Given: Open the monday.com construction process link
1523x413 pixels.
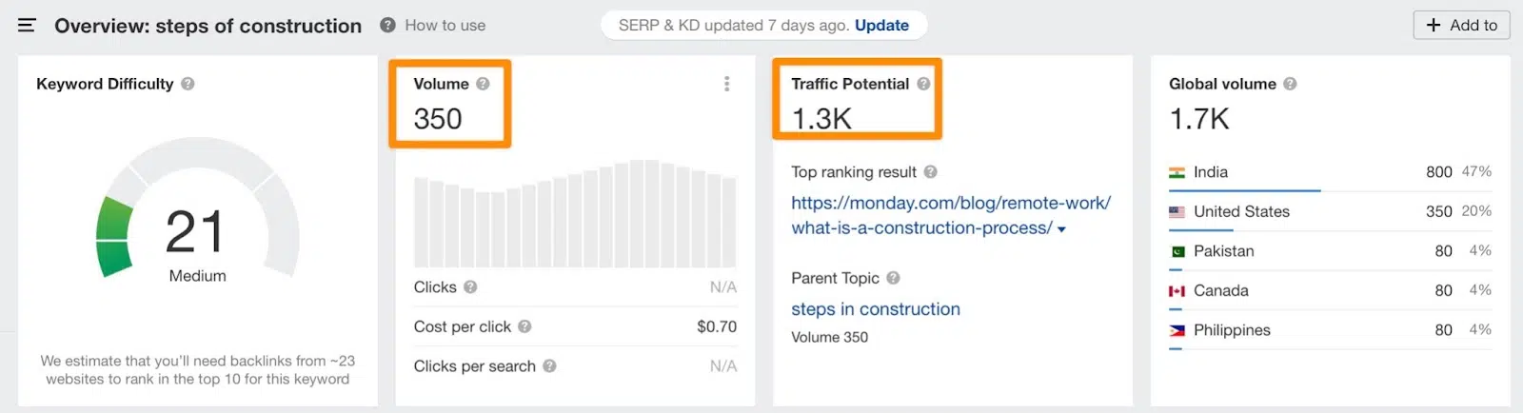Looking at the screenshot, I should 950,215.
